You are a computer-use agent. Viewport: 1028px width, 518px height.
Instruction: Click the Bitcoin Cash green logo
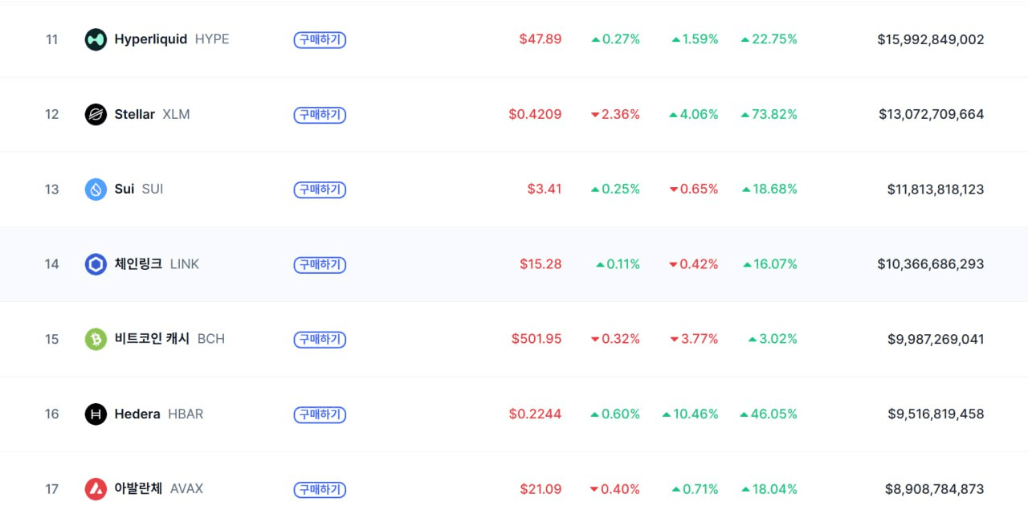click(96, 339)
